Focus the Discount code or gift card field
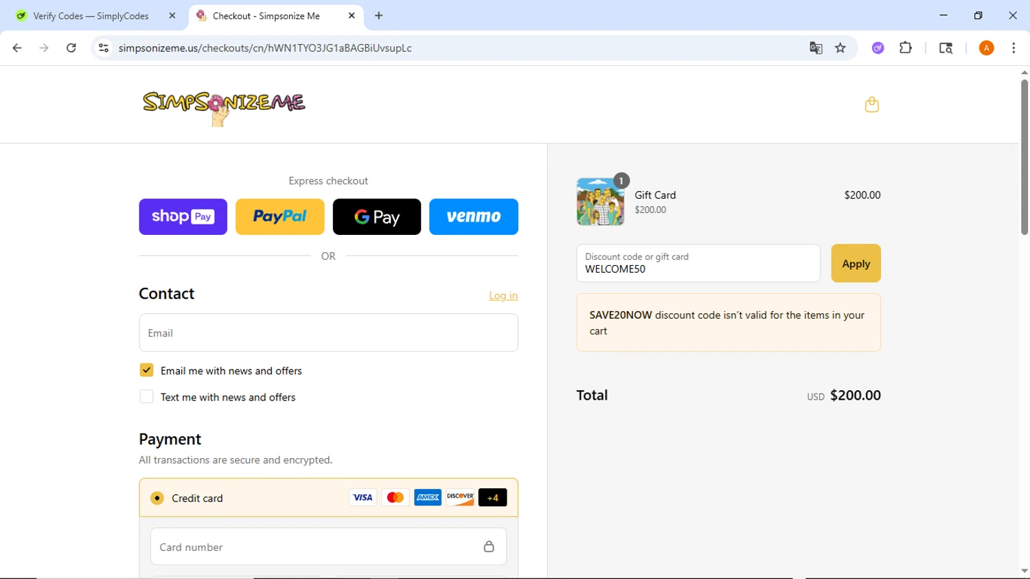 pyautogui.click(x=698, y=263)
